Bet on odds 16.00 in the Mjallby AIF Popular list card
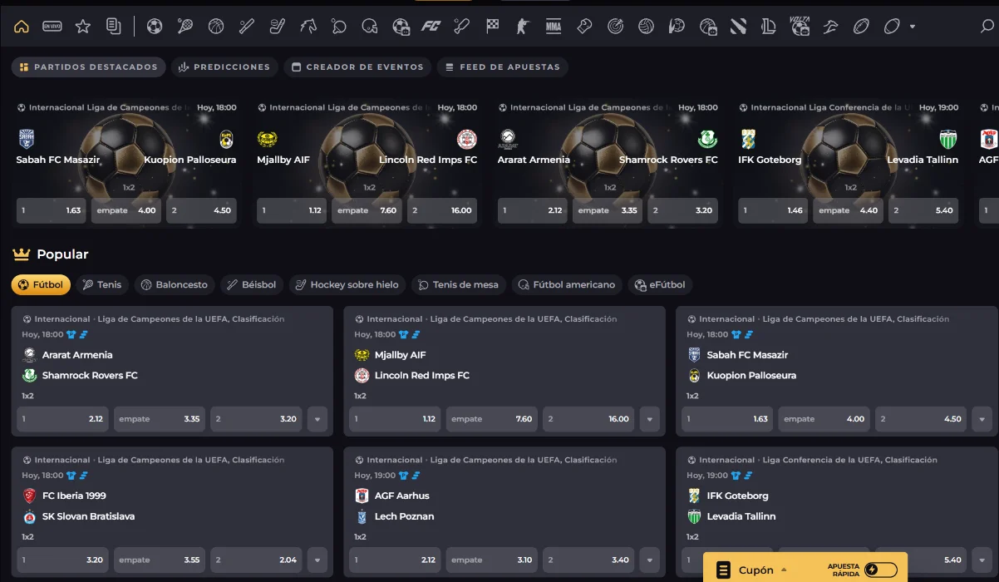The height and width of the screenshot is (582, 999). click(588, 419)
